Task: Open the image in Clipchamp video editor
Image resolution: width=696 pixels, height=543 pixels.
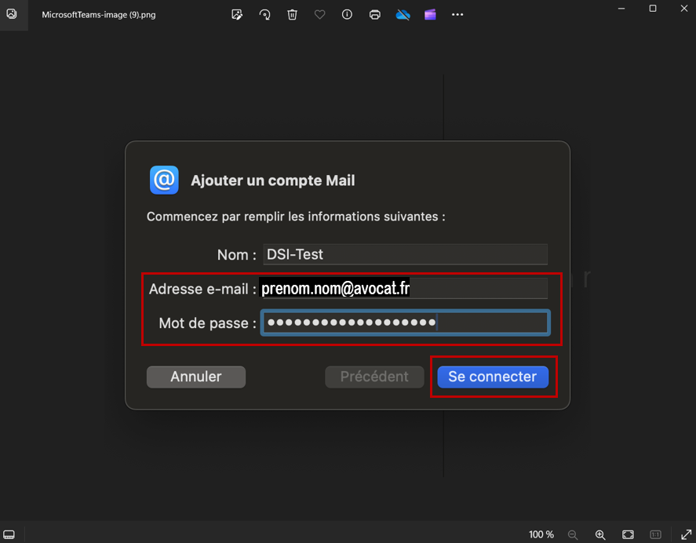Action: [429, 14]
